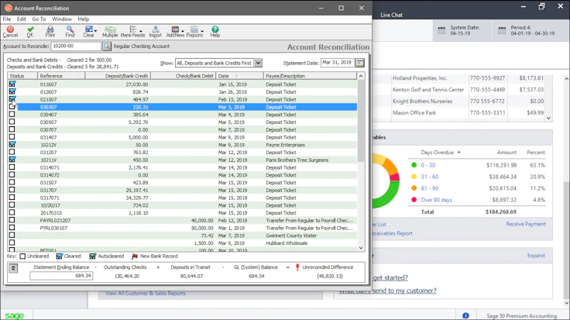Click the Sage logo at bottom left
Screen dimensions: 570x320
coord(15,315)
